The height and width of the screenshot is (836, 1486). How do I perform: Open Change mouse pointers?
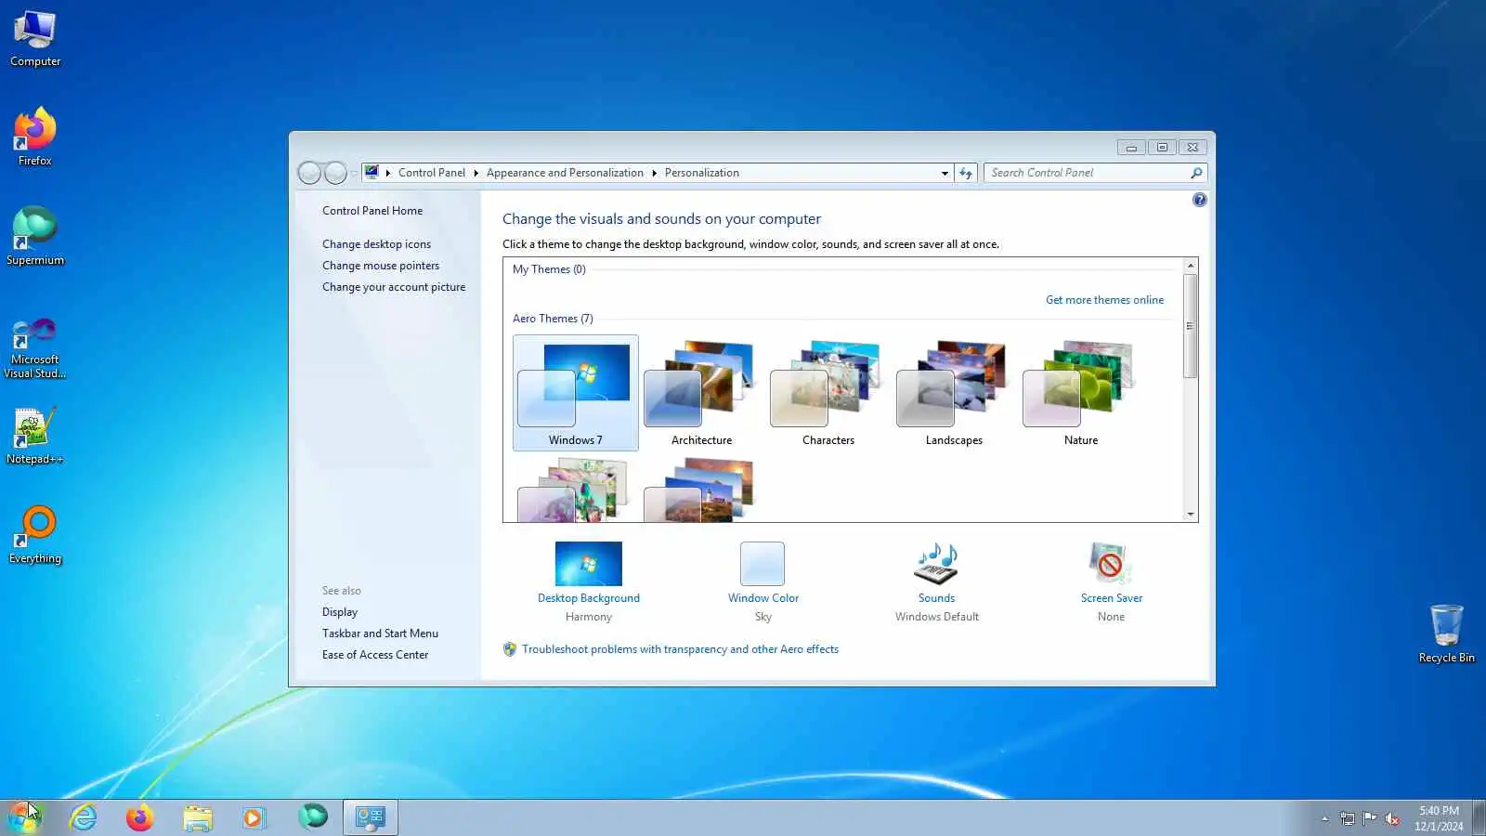tap(381, 266)
